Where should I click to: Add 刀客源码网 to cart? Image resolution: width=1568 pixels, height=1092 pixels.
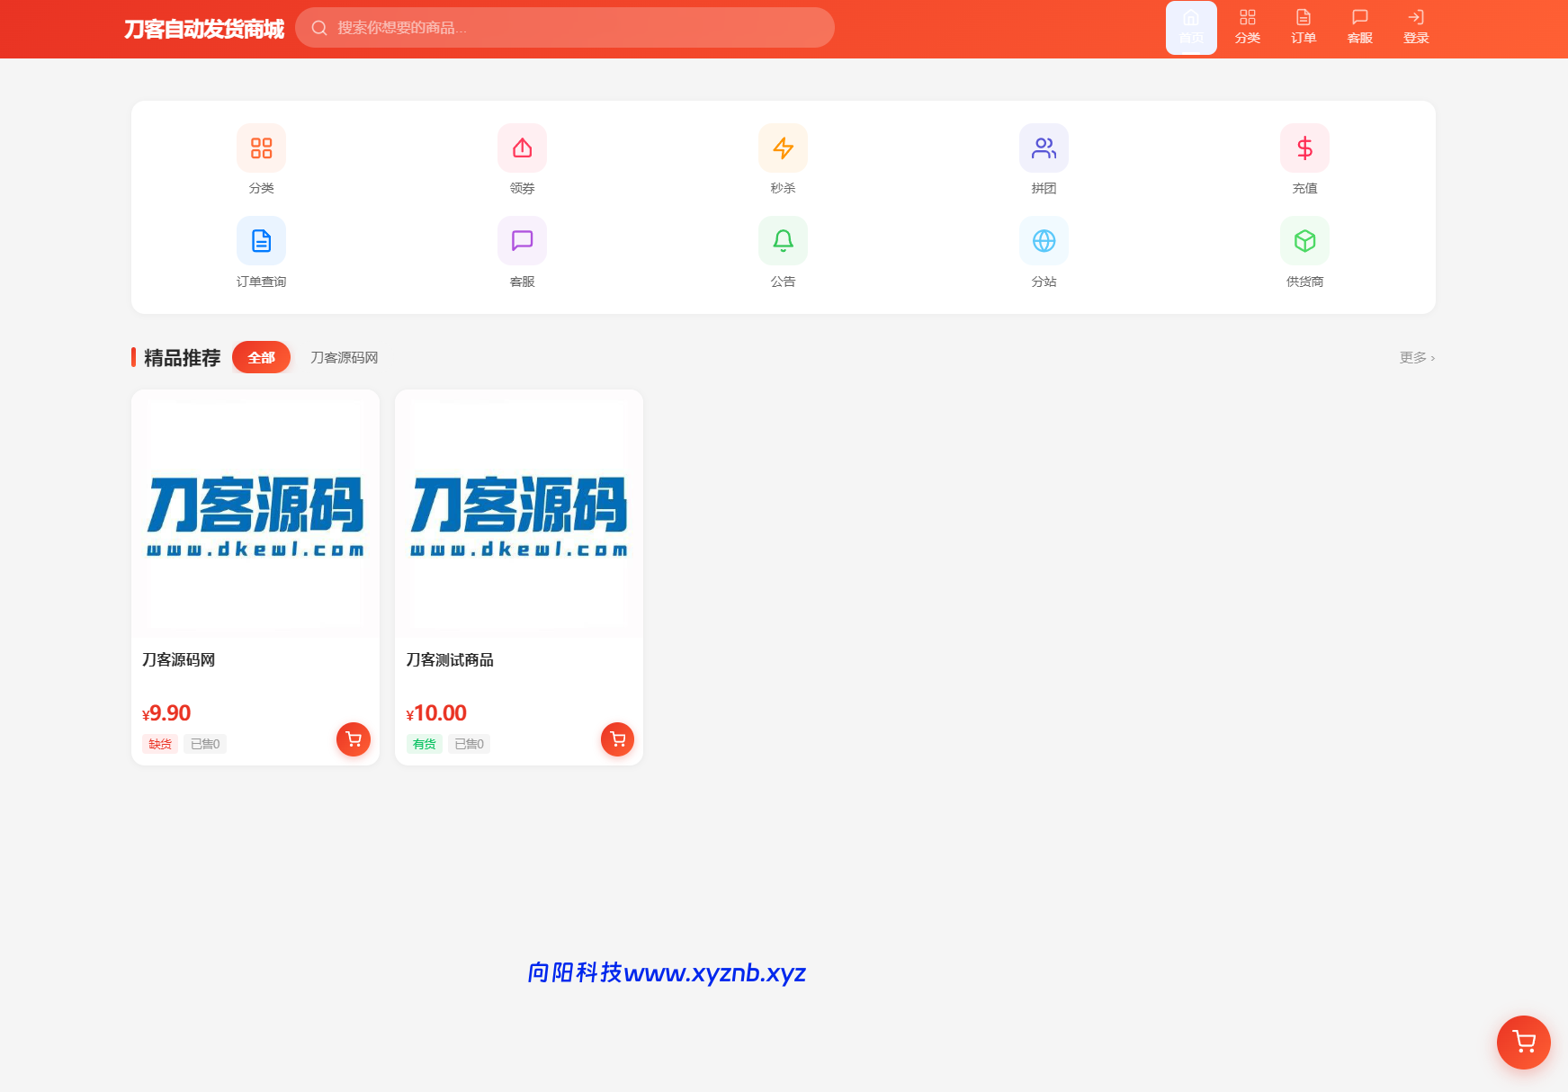point(354,738)
